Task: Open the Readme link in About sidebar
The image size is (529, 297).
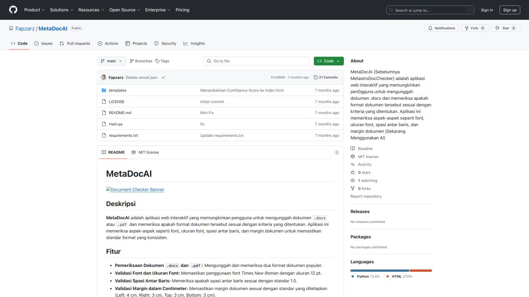Action: point(362,148)
